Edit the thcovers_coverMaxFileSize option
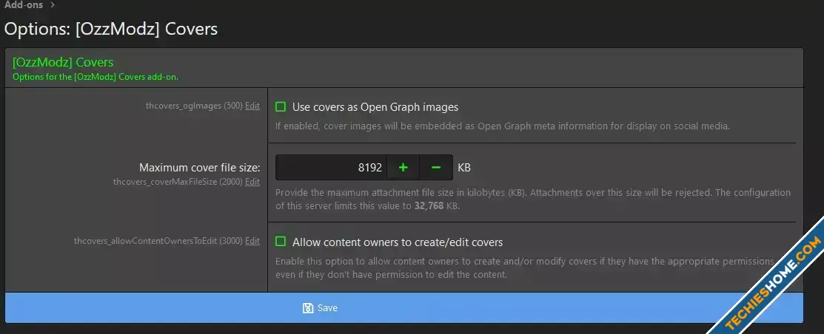Screen dimensions: 824x334 coord(252,182)
